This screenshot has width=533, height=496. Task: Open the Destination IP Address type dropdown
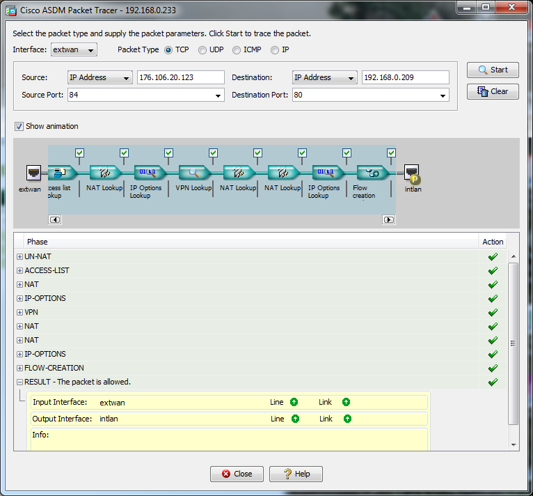click(325, 77)
